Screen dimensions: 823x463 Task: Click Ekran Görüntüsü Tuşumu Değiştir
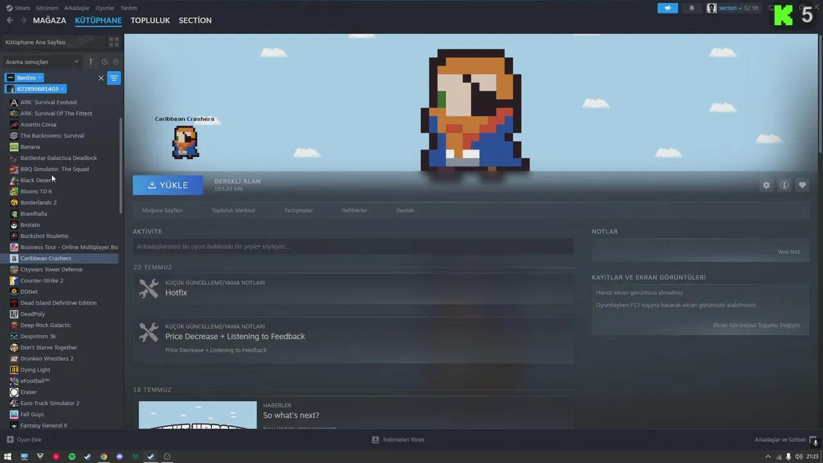coord(756,325)
